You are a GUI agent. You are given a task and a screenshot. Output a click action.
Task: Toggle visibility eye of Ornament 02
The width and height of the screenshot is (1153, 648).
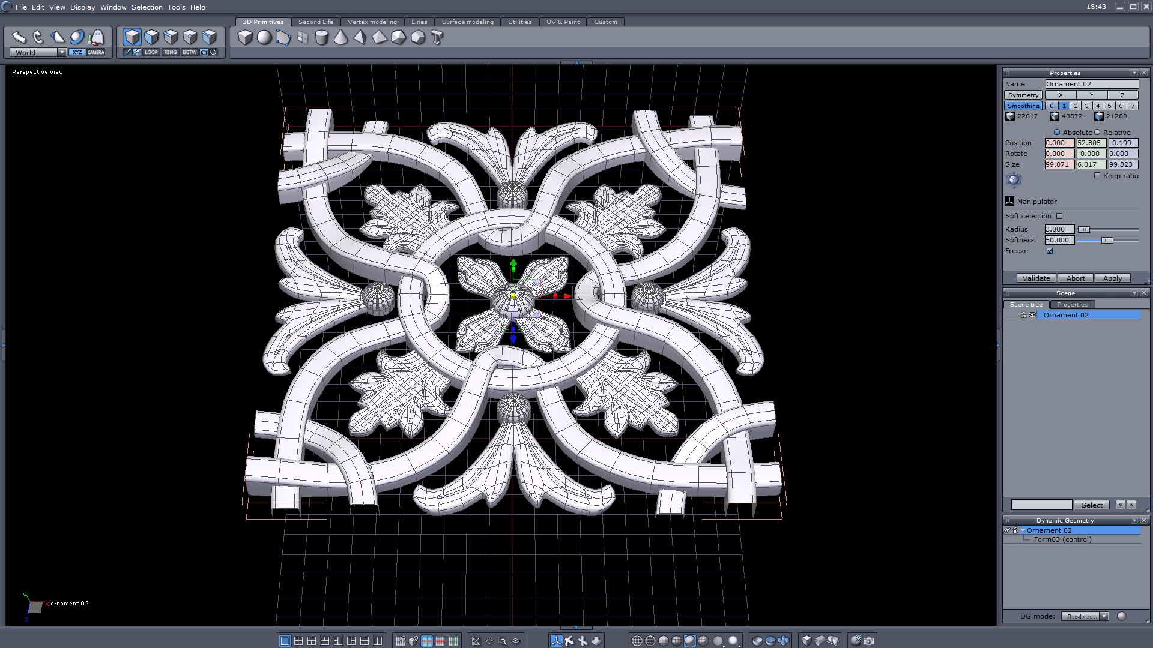point(1032,315)
